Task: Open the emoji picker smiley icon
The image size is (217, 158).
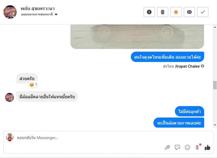Action: click(187, 147)
